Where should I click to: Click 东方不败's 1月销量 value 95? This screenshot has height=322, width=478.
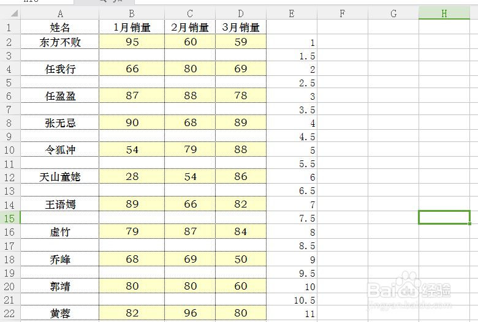coord(132,42)
